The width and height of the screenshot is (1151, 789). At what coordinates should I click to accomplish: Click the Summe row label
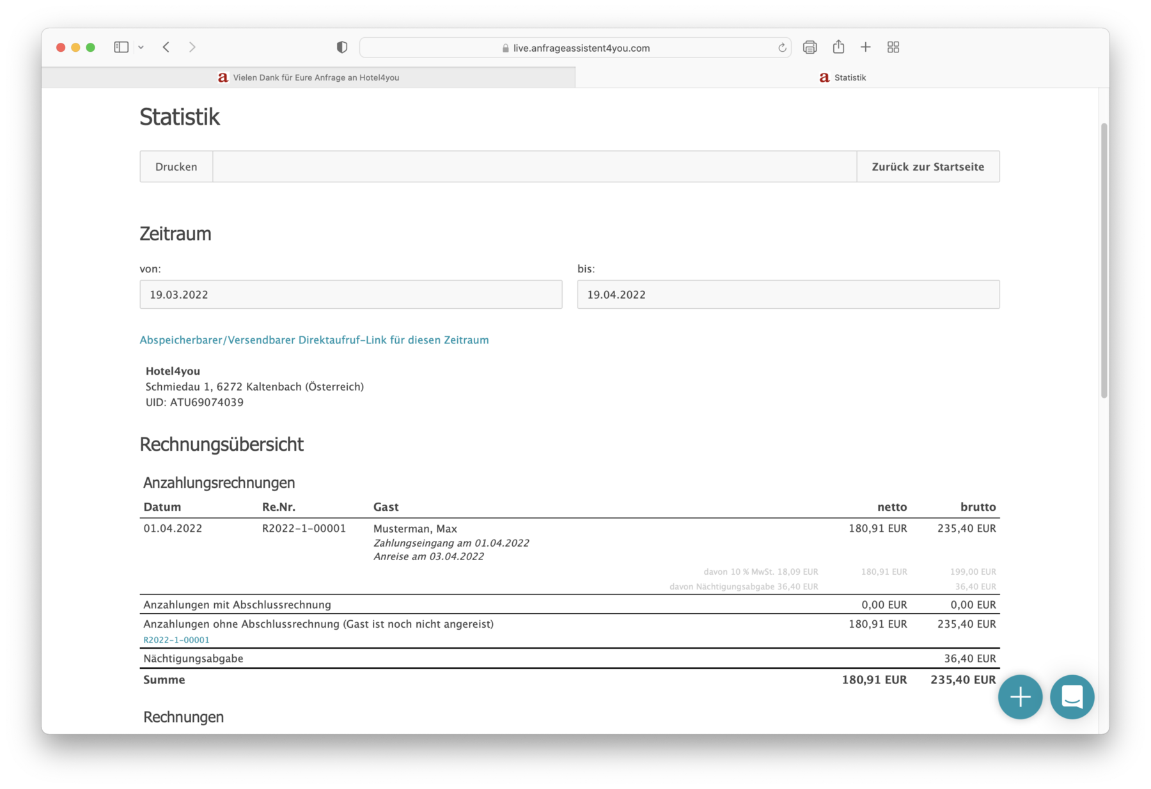[x=164, y=680]
